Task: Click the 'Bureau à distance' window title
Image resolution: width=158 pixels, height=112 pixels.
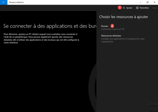Action: tap(17, 2)
